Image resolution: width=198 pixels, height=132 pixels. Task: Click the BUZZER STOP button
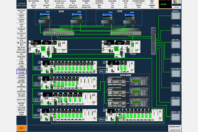click(x=175, y=126)
